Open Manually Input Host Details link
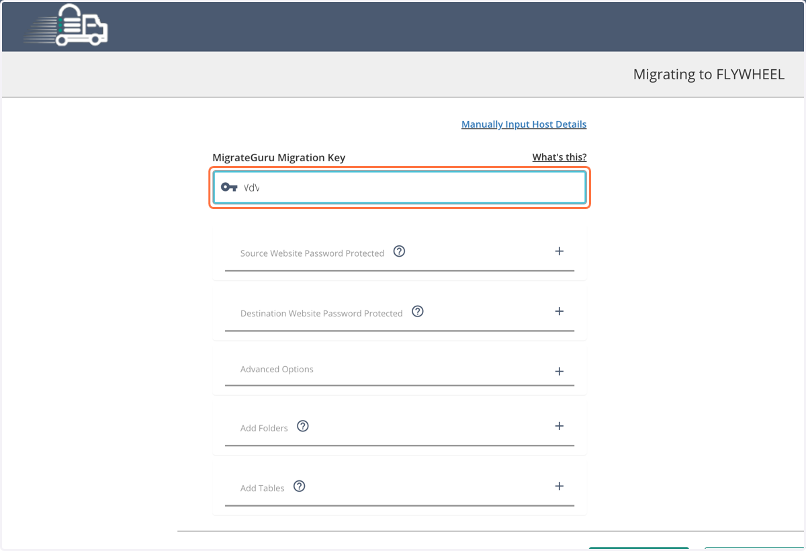The height and width of the screenshot is (551, 806). 524,124
